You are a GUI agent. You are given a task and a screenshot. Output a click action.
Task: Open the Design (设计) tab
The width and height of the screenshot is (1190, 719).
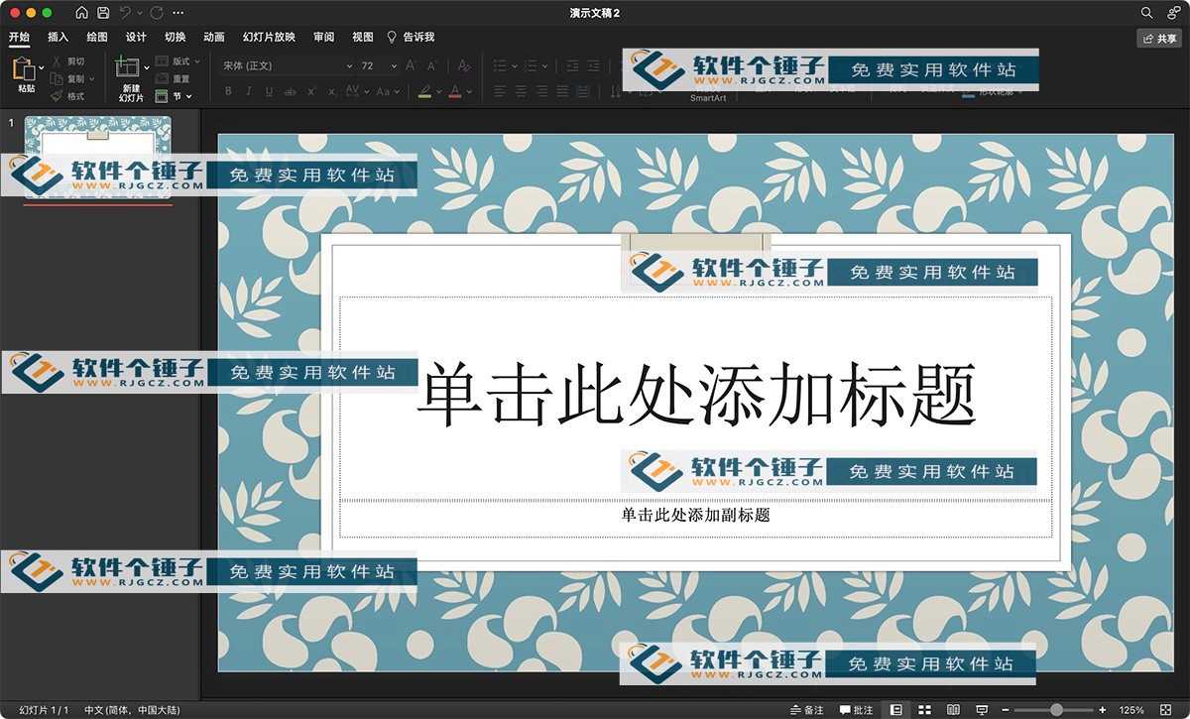click(136, 37)
